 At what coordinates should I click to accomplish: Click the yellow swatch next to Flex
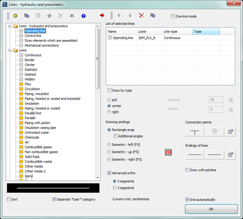[21, 84]
